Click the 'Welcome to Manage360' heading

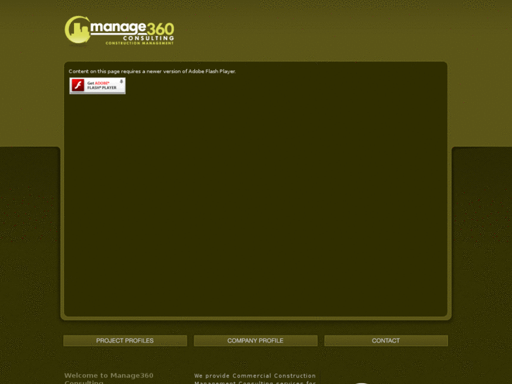click(108, 378)
